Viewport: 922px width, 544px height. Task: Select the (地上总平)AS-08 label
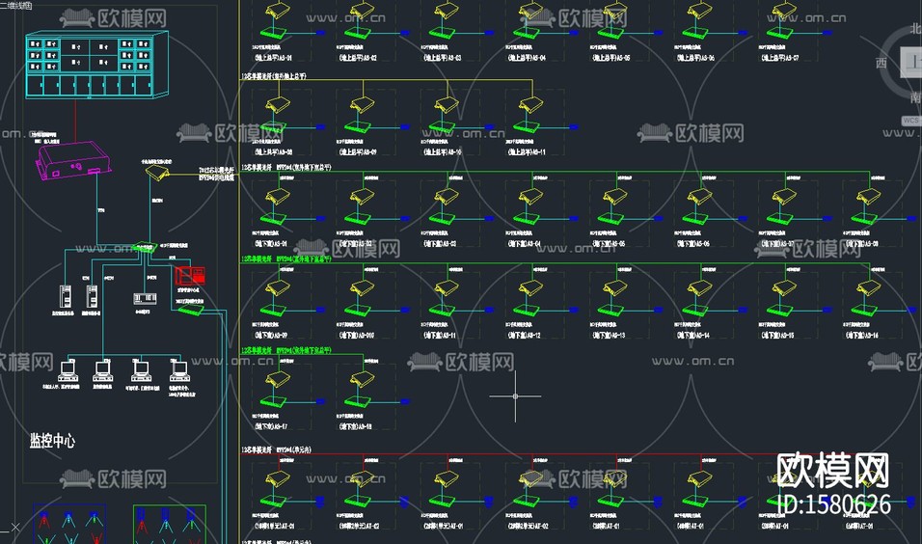pos(274,151)
